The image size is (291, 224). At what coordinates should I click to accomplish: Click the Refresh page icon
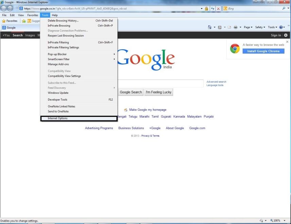coord(213,8)
